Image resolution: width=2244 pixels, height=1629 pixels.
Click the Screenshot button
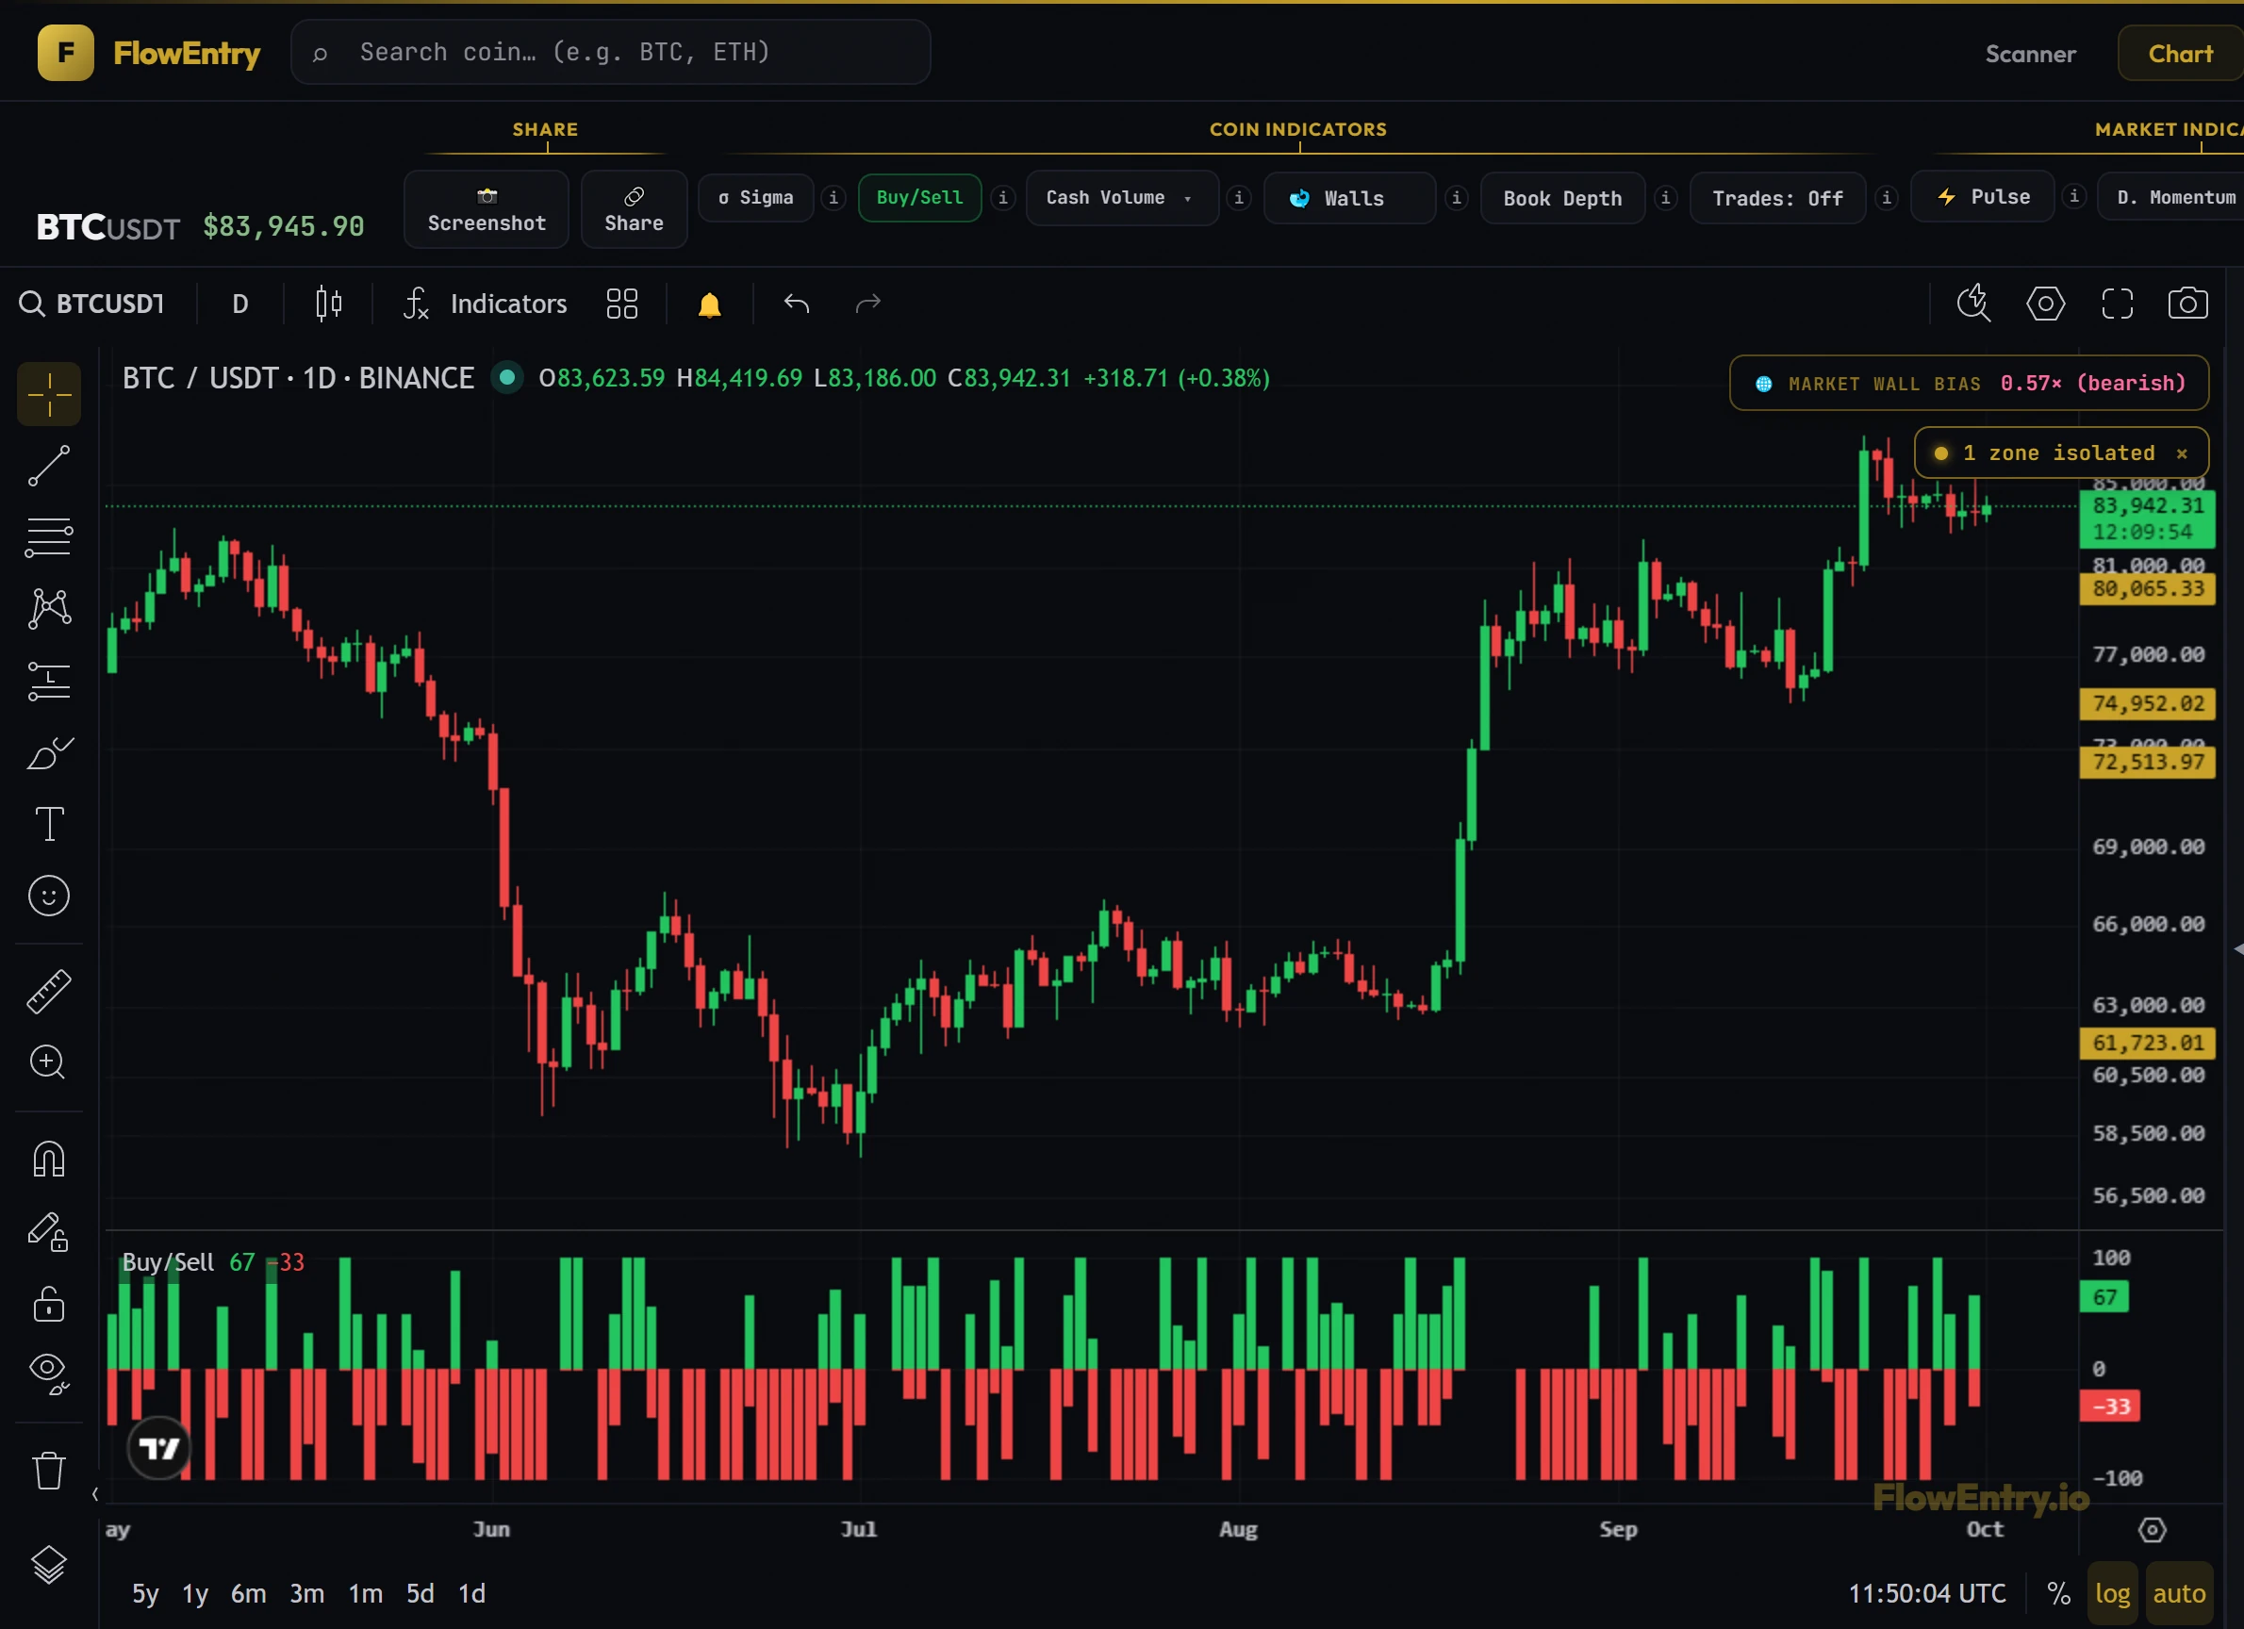[487, 208]
